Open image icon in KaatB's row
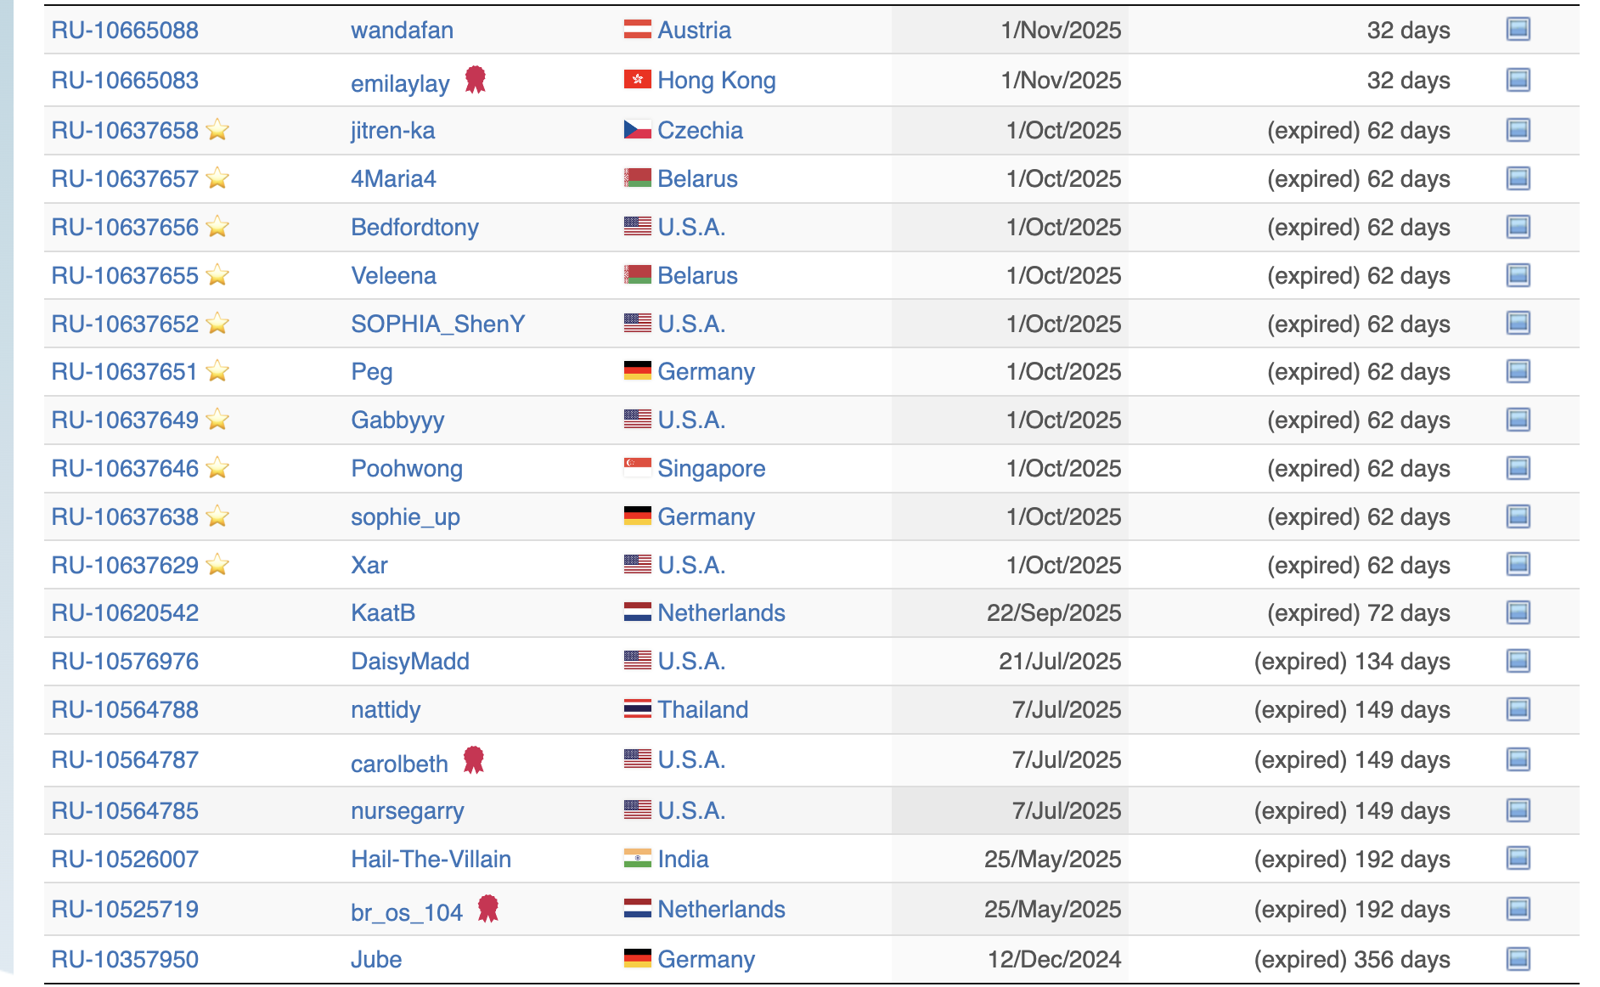The height and width of the screenshot is (987, 1600). [x=1518, y=612]
